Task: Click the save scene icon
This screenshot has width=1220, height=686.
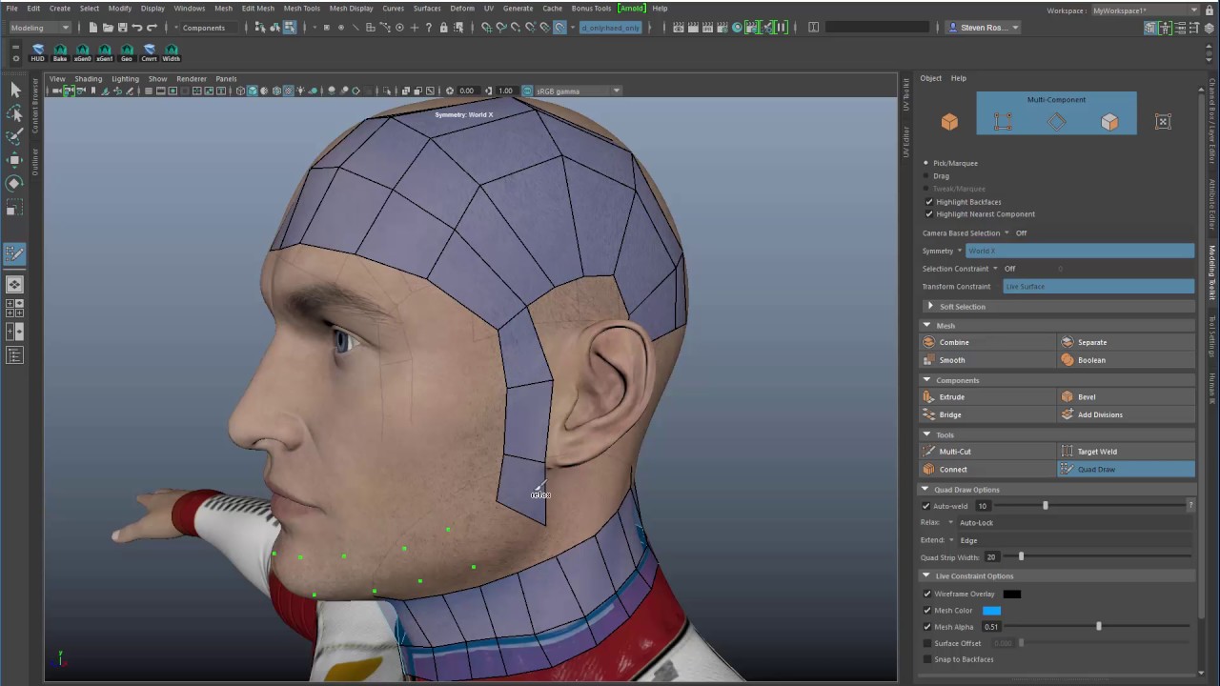Action: (122, 28)
